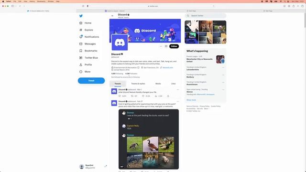Open the discord.com website link
The width and height of the screenshot is (306, 172).
(168, 67)
